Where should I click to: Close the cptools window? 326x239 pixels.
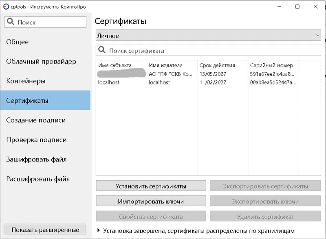point(315,7)
